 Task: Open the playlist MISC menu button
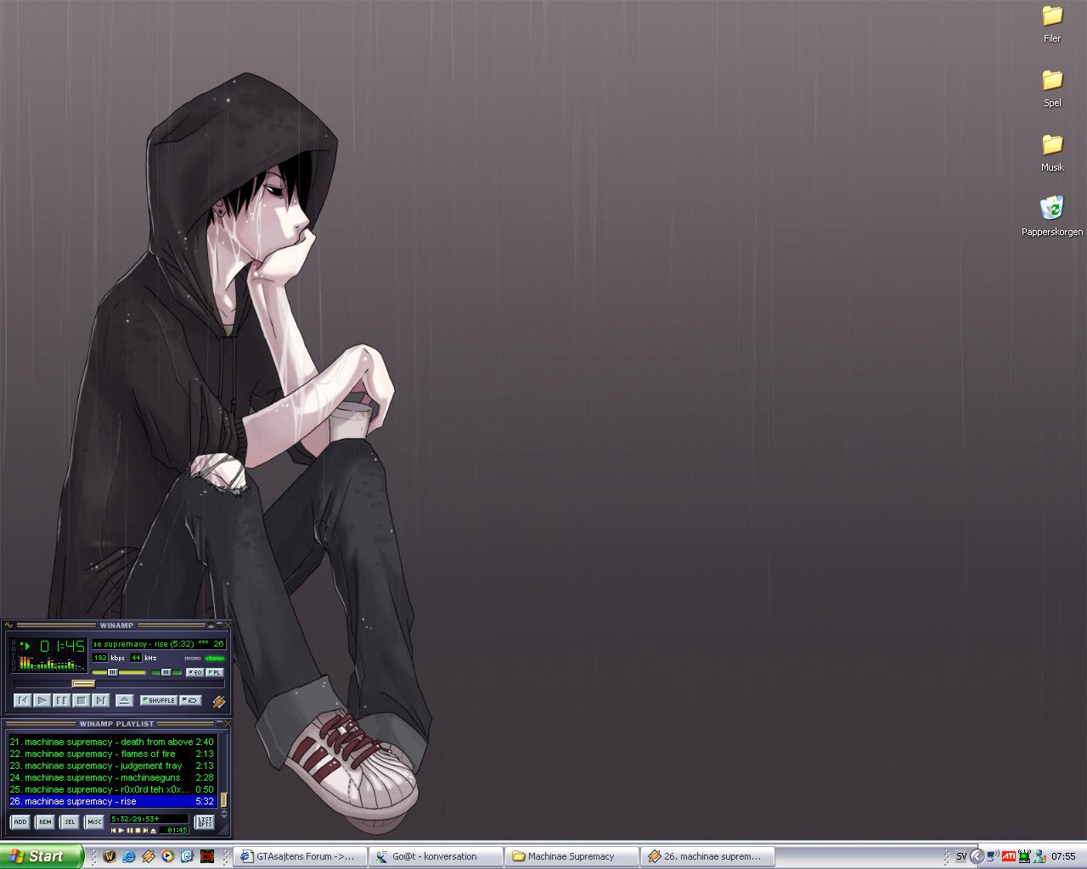click(x=94, y=822)
